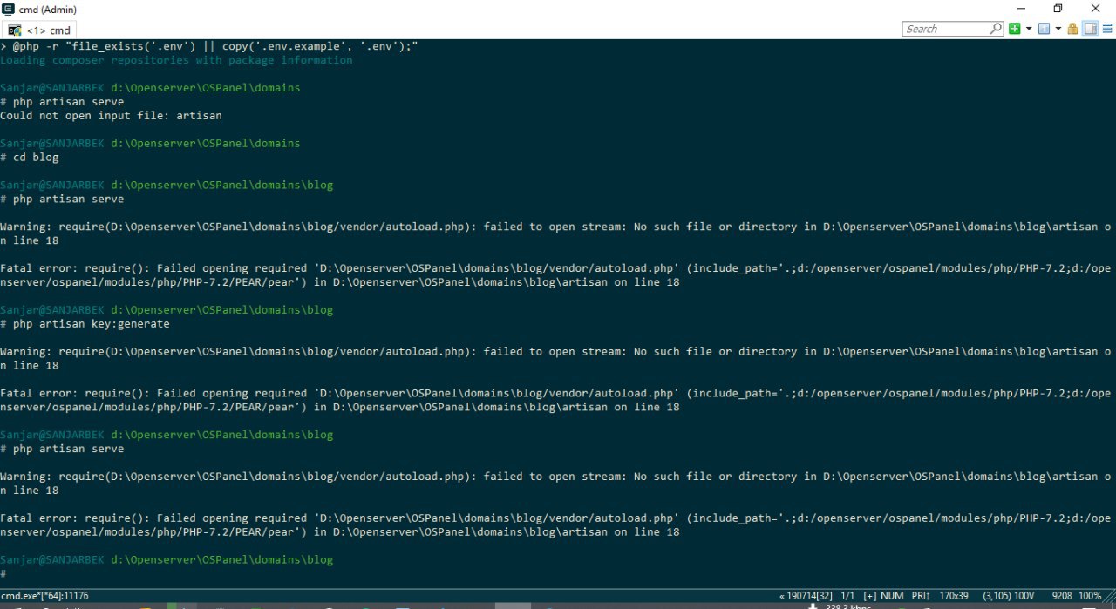1116x609 pixels.
Task: Toggle the NUM lock status indicator
Action: pos(892,596)
